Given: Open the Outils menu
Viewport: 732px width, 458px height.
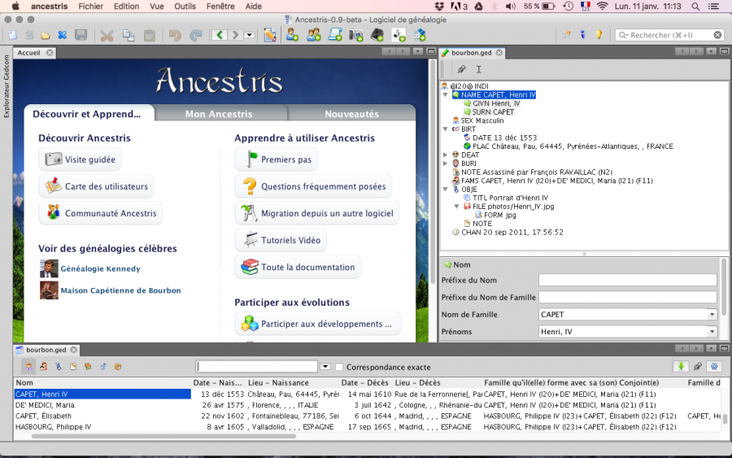Looking at the screenshot, I should pyautogui.click(x=185, y=6).
